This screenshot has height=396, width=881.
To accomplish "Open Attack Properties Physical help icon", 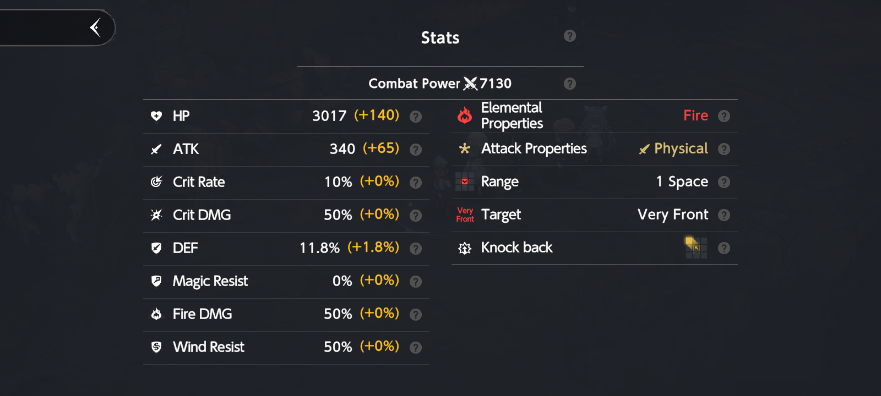I will [x=724, y=149].
